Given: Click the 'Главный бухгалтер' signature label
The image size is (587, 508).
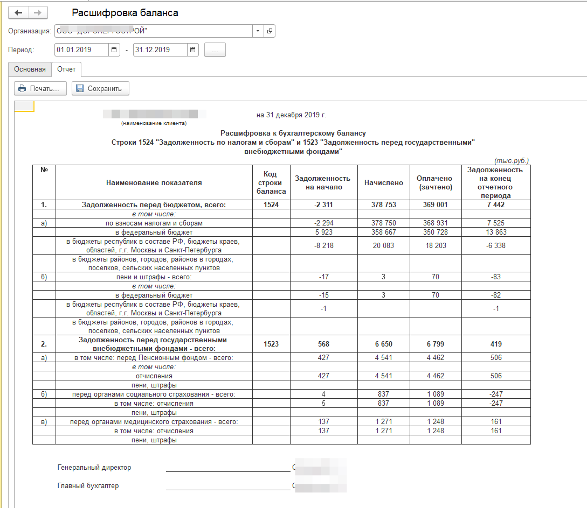Looking at the screenshot, I should [88, 485].
